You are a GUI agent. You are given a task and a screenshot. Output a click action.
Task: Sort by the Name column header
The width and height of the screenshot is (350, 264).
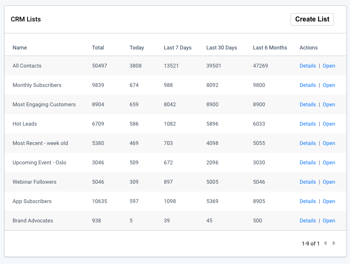click(19, 47)
